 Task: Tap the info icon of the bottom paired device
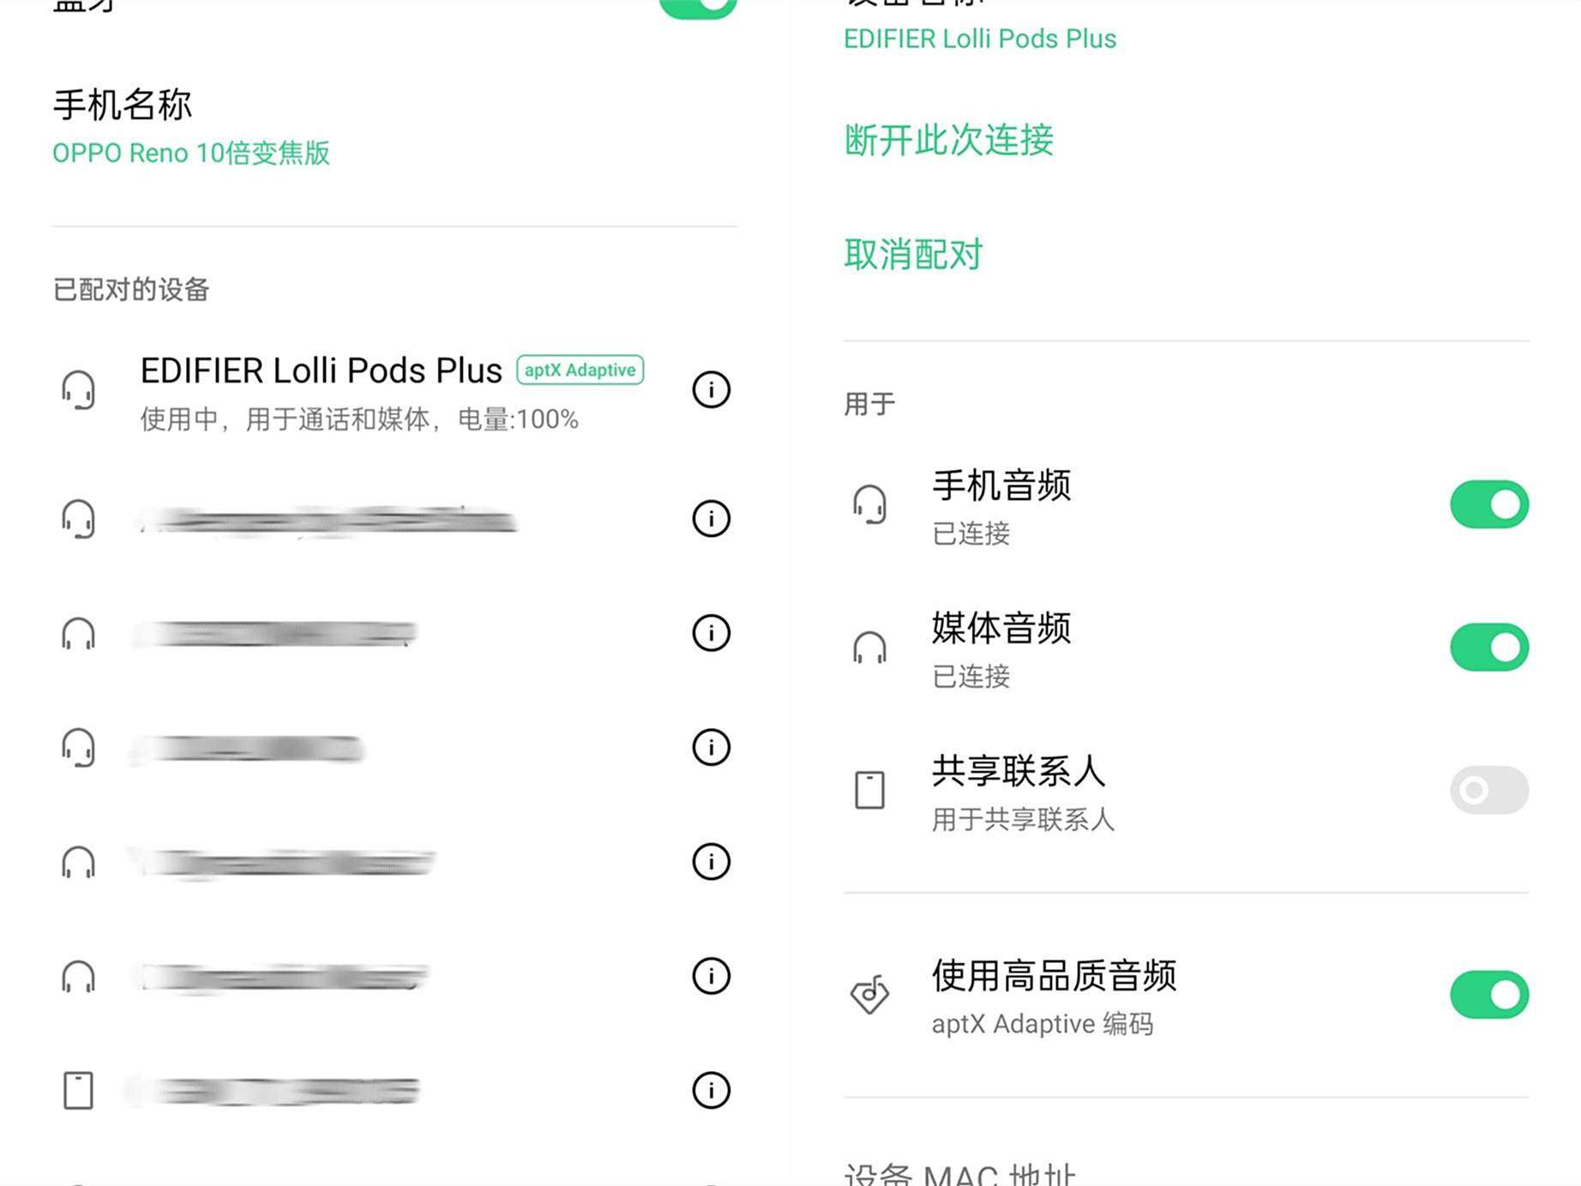click(710, 1091)
